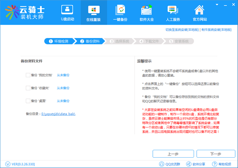Jump to step 5 安装系统
Screen dimensions: 238x168
[x=179, y=41]
